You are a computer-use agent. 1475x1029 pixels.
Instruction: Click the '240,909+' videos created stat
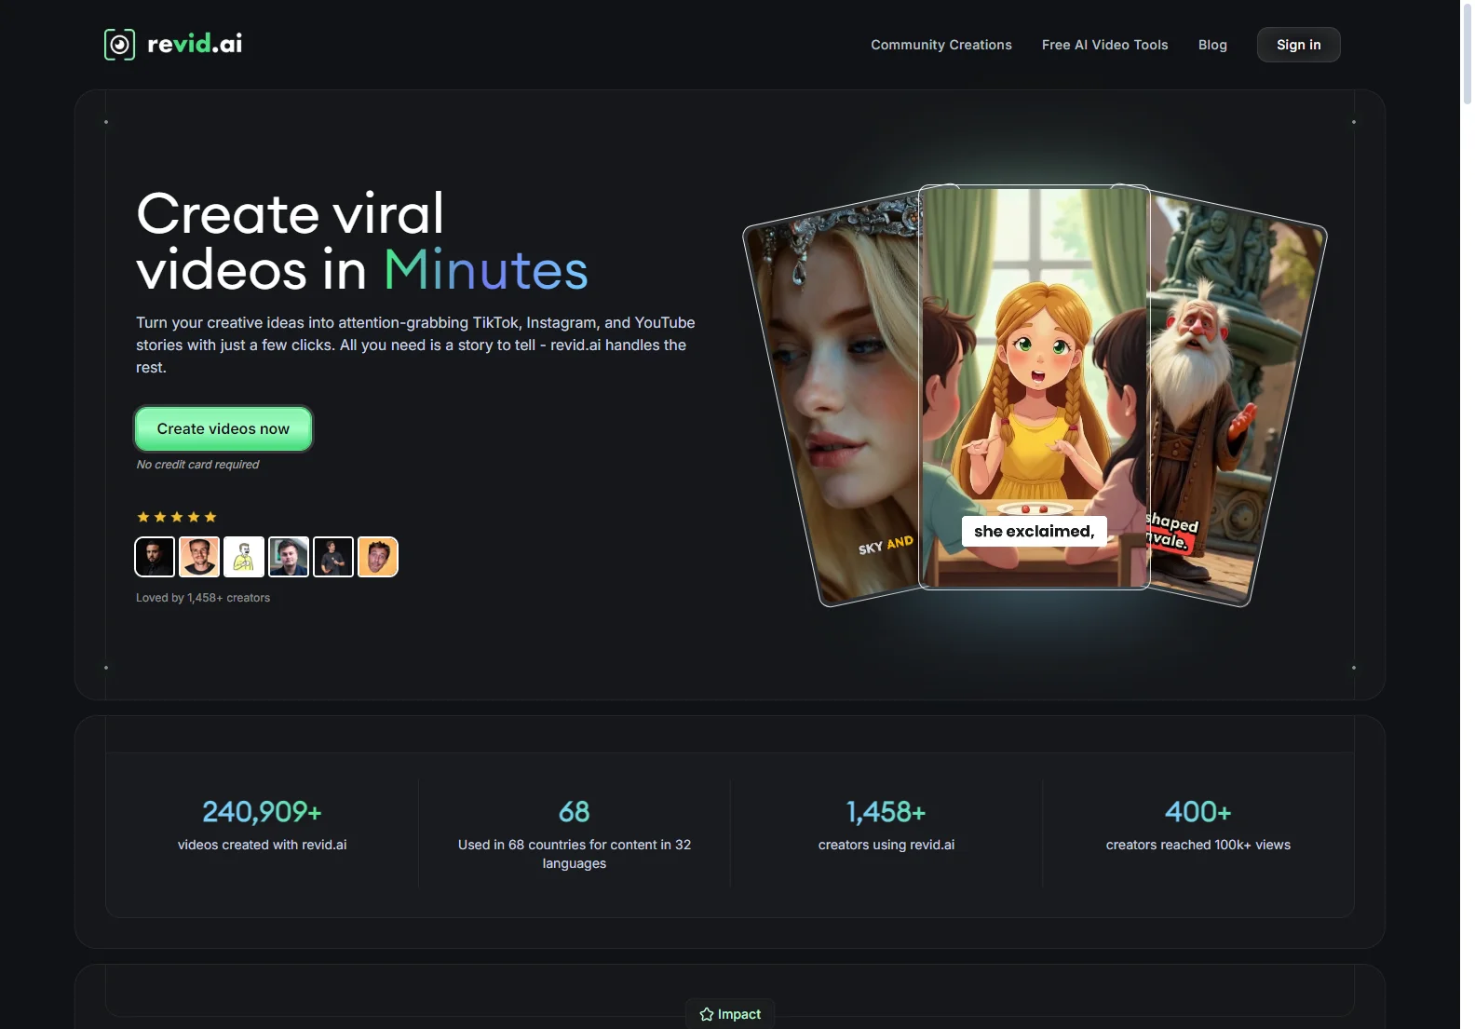(x=263, y=812)
